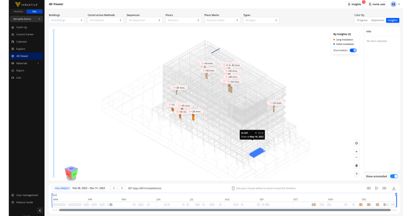
Task: Open the Sequences filter dropdown
Action: [x=145, y=20]
